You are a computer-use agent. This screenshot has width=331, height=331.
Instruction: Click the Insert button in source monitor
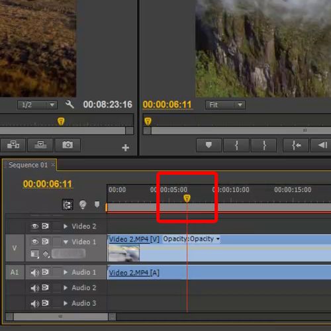13,145
